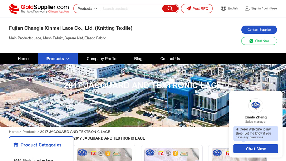Click the GoldSupplier.com logo
Screen dimensions: 286x161
39,9
